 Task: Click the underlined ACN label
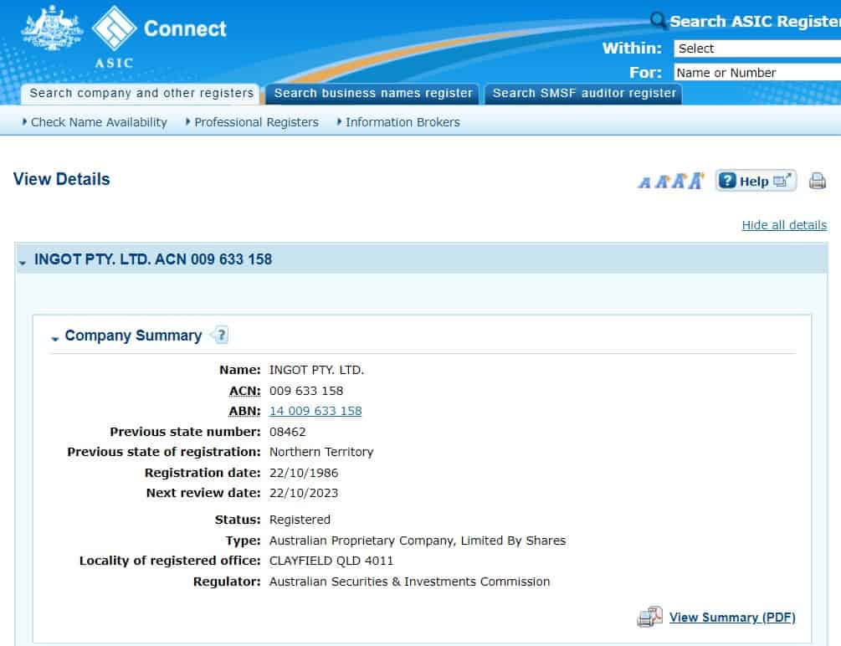coord(244,391)
